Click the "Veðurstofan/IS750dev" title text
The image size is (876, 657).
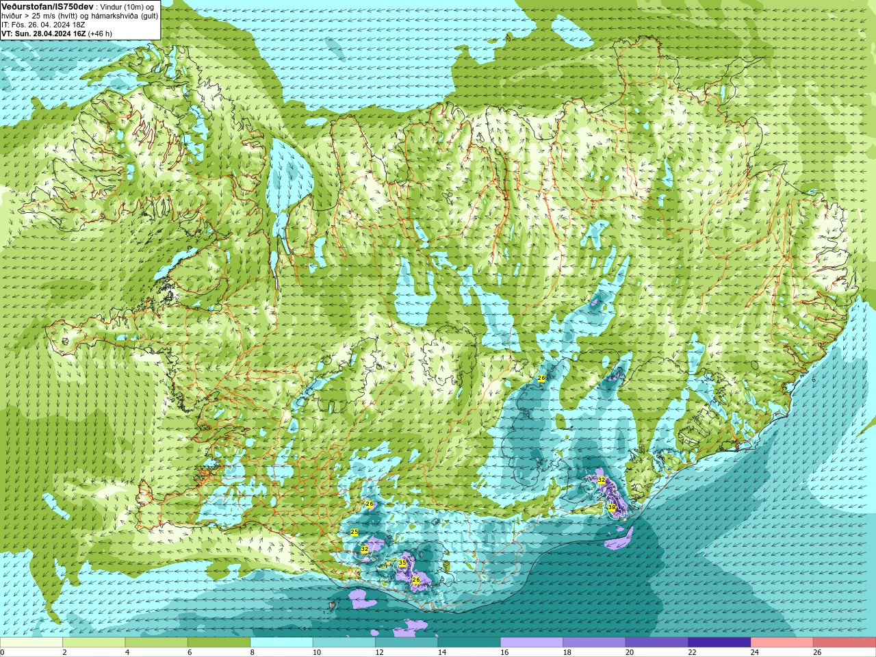tap(47, 6)
